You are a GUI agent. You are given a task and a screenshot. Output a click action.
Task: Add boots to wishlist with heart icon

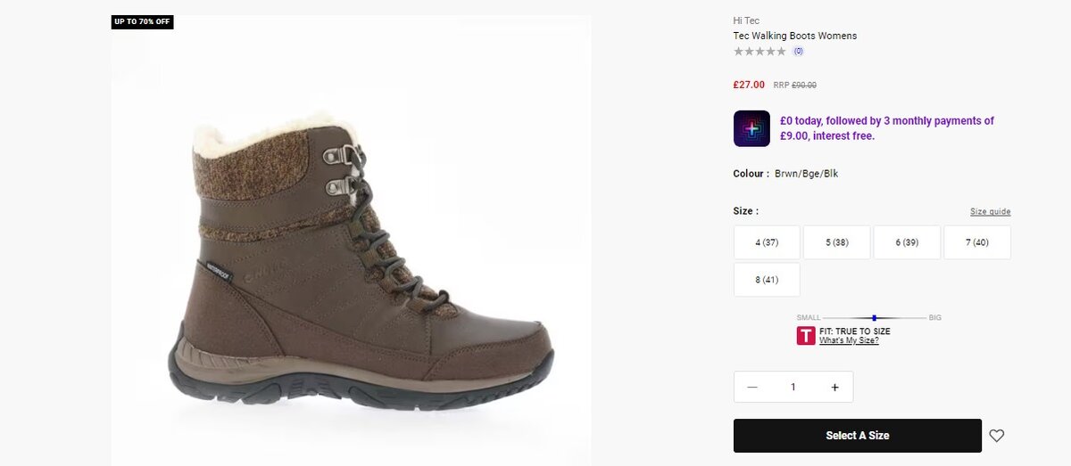[997, 436]
